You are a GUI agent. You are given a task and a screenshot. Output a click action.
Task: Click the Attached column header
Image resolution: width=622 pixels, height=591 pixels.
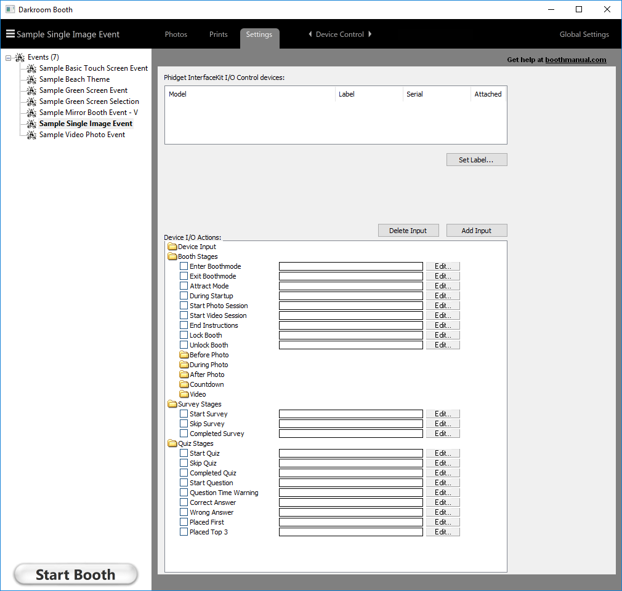click(x=488, y=94)
